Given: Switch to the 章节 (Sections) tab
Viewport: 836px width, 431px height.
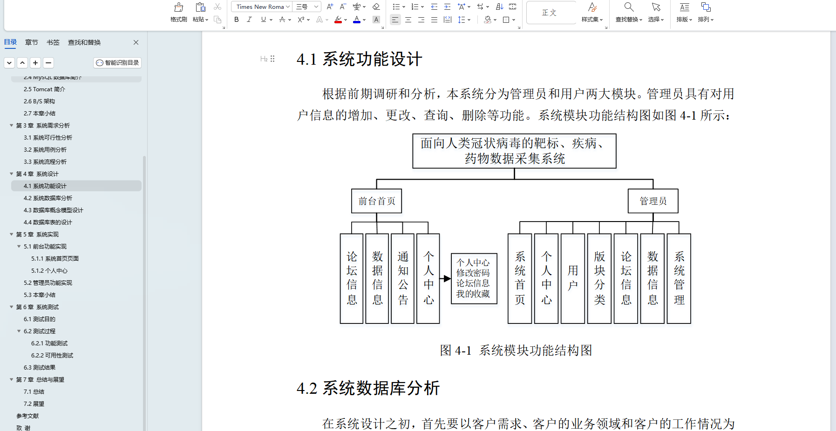Looking at the screenshot, I should click(x=32, y=42).
